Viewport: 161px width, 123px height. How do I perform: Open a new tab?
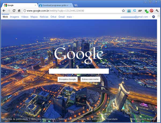[76, 5]
